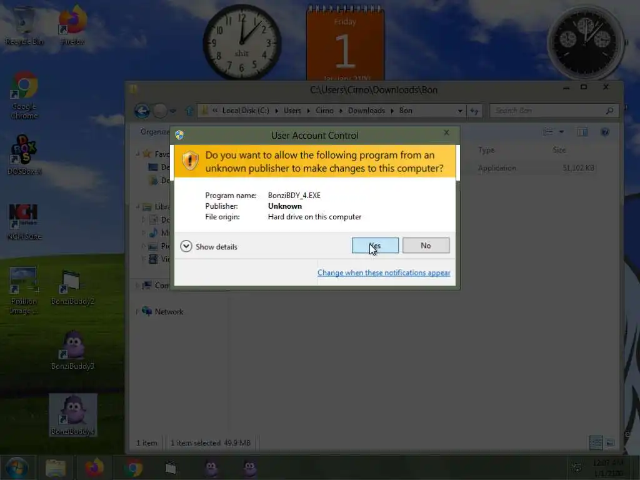Select BonziBuddy2 desktop shortcut

coord(72,287)
